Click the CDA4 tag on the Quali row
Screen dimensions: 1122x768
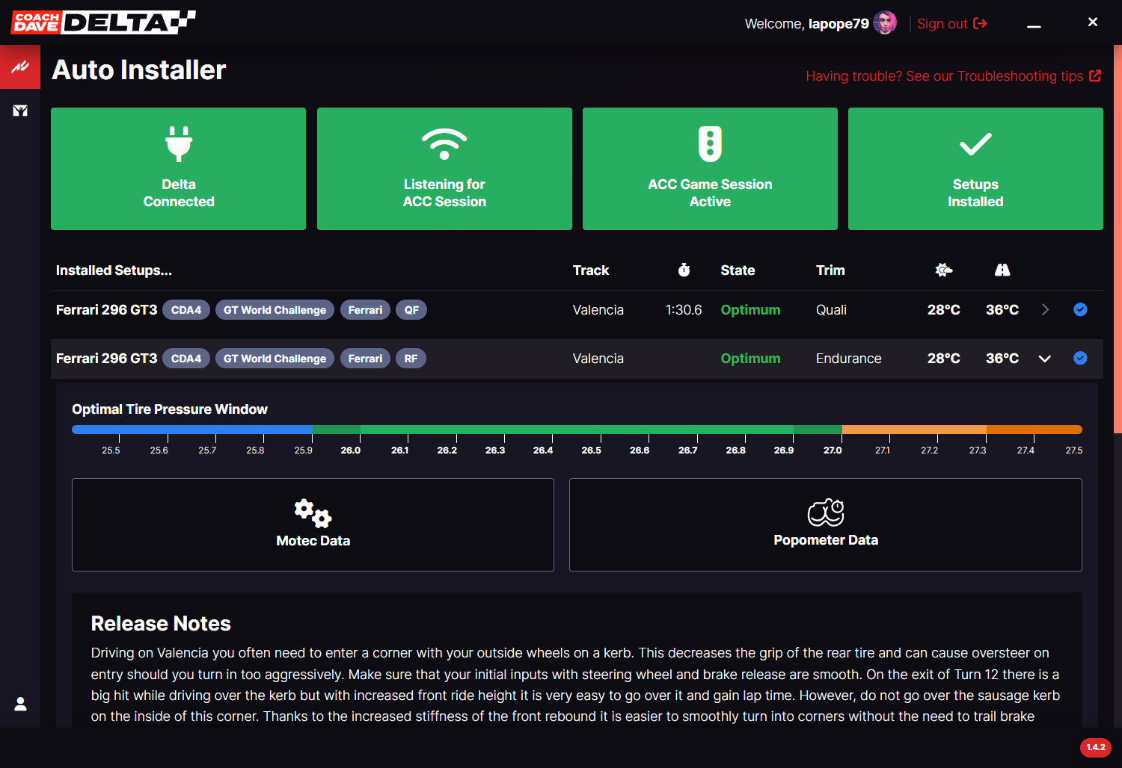(x=186, y=310)
